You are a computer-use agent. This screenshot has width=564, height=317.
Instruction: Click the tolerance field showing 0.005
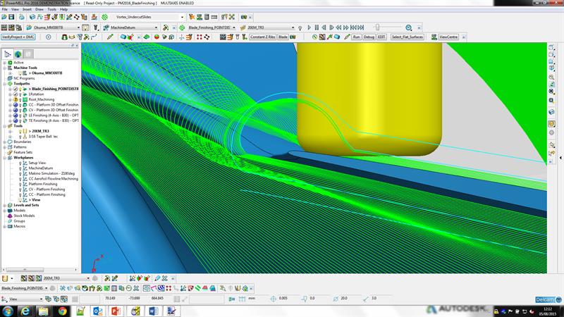point(283,298)
